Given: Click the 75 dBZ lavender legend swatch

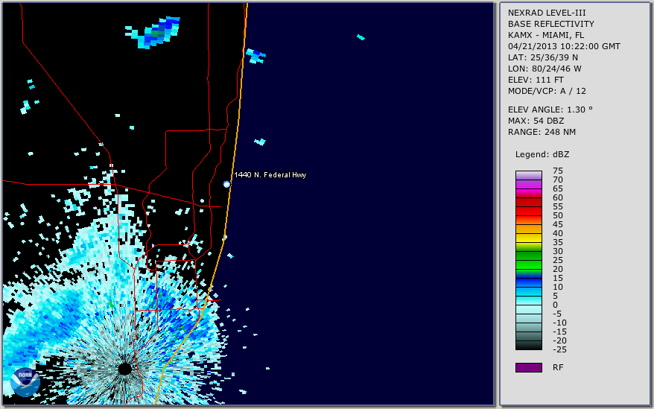Looking at the screenshot, I should pyautogui.click(x=528, y=175).
